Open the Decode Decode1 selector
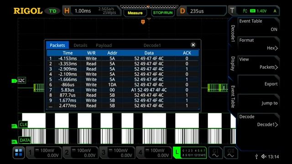Viewport: 292px width, 164px height. pyautogui.click(x=259, y=121)
